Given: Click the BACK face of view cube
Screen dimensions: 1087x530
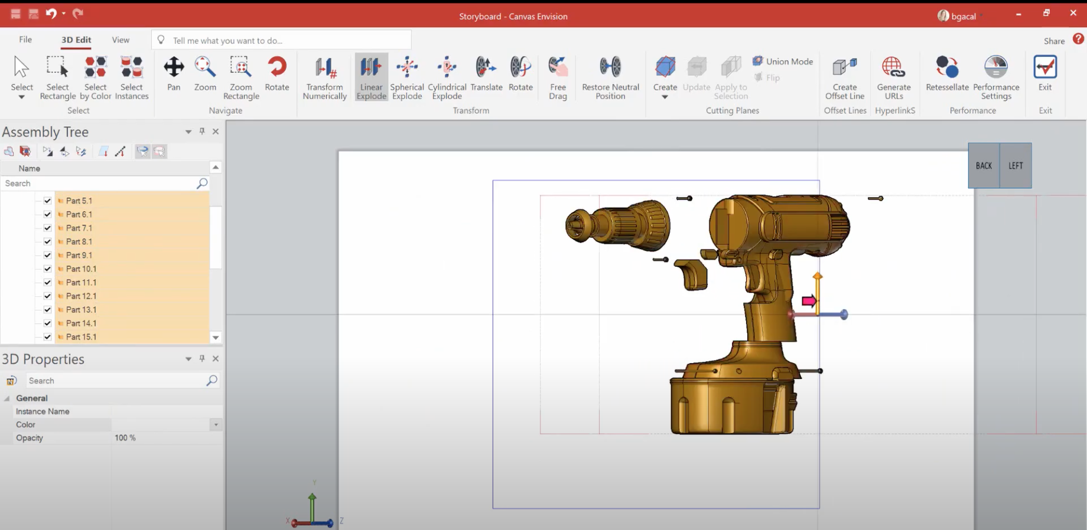Looking at the screenshot, I should pos(984,166).
